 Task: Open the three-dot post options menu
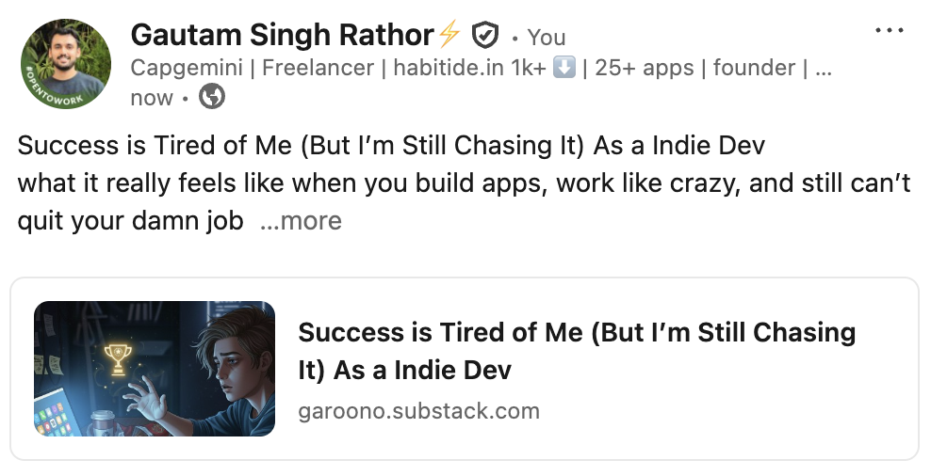click(889, 31)
